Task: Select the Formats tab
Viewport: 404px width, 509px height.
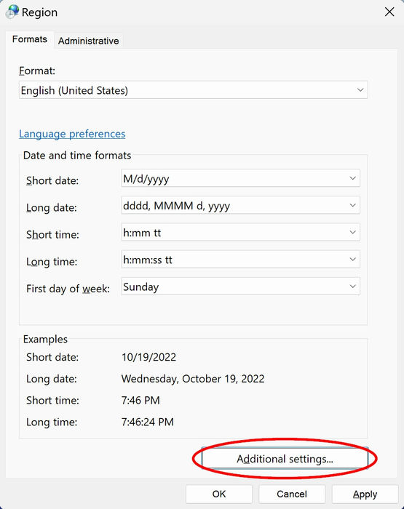Action: pos(30,39)
